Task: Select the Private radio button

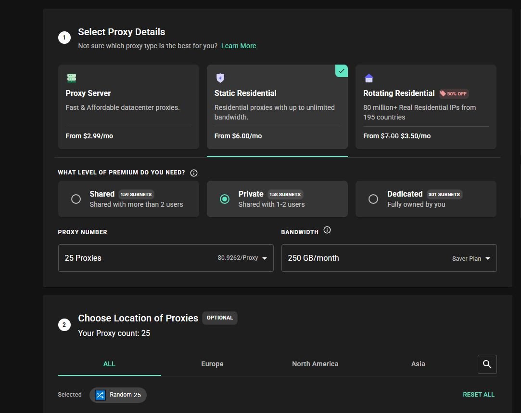Action: click(225, 199)
